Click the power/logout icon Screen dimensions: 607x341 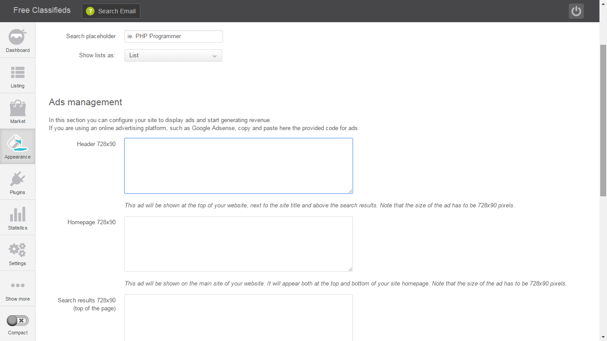[x=576, y=11]
